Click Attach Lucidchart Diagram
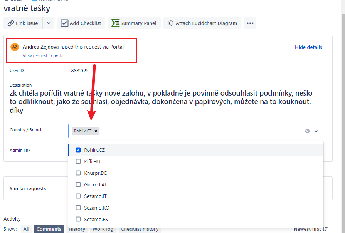The height and width of the screenshot is (233, 345). (202, 23)
